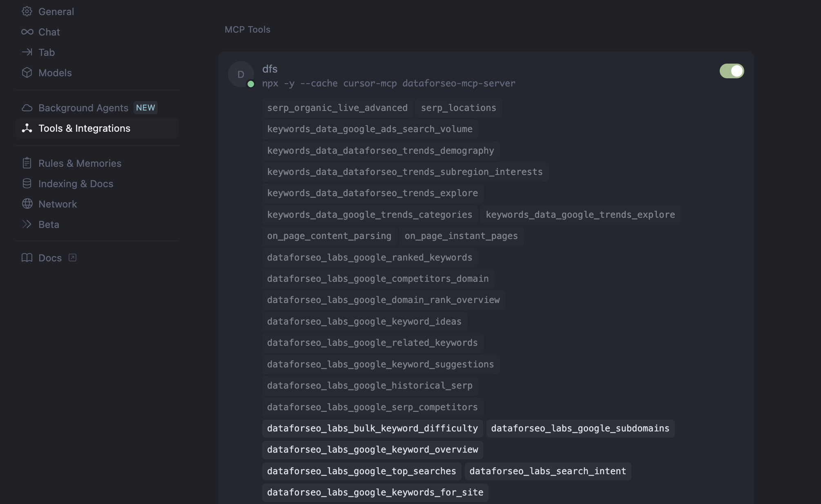
Task: Toggle dataforseo_labs_google_keyword_suggestions tool
Action: click(381, 365)
